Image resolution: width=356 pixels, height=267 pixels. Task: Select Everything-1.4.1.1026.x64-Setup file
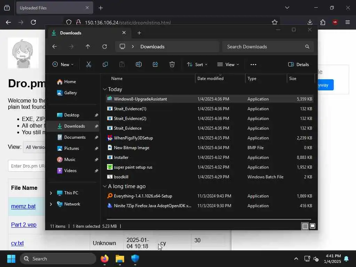210,196
